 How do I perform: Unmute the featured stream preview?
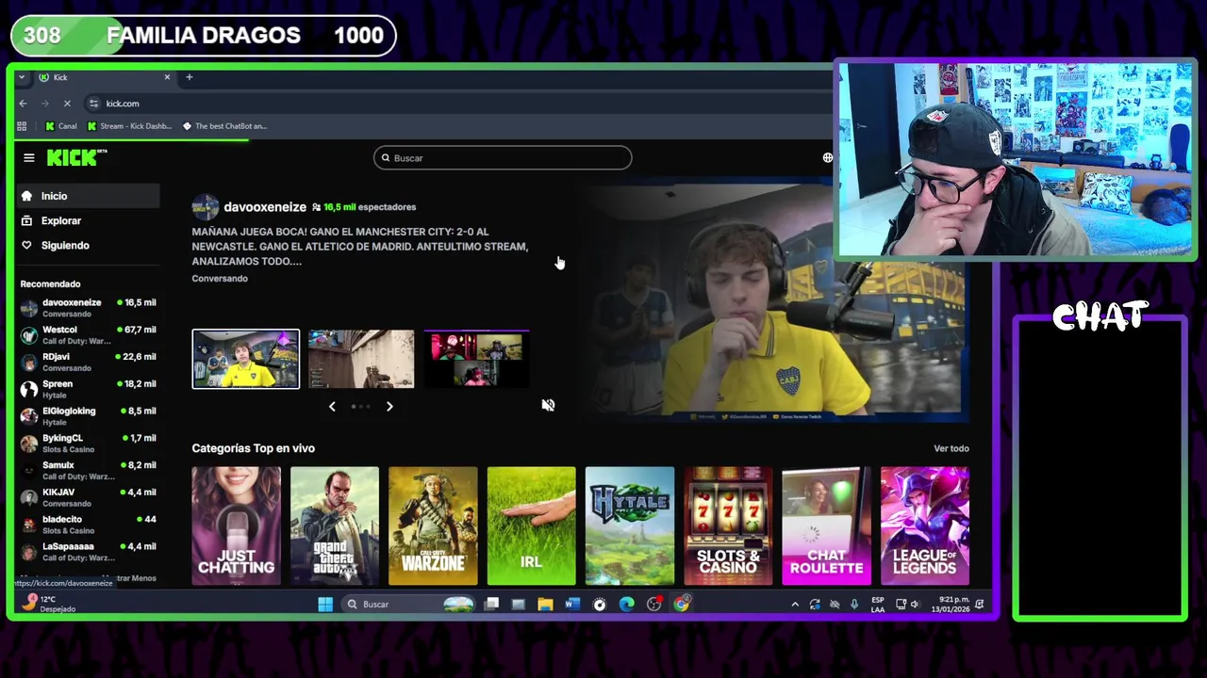pos(548,405)
